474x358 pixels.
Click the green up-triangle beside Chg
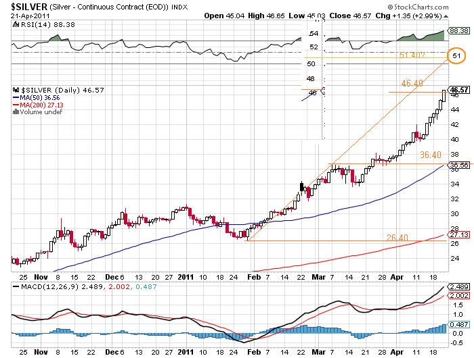pos(446,16)
